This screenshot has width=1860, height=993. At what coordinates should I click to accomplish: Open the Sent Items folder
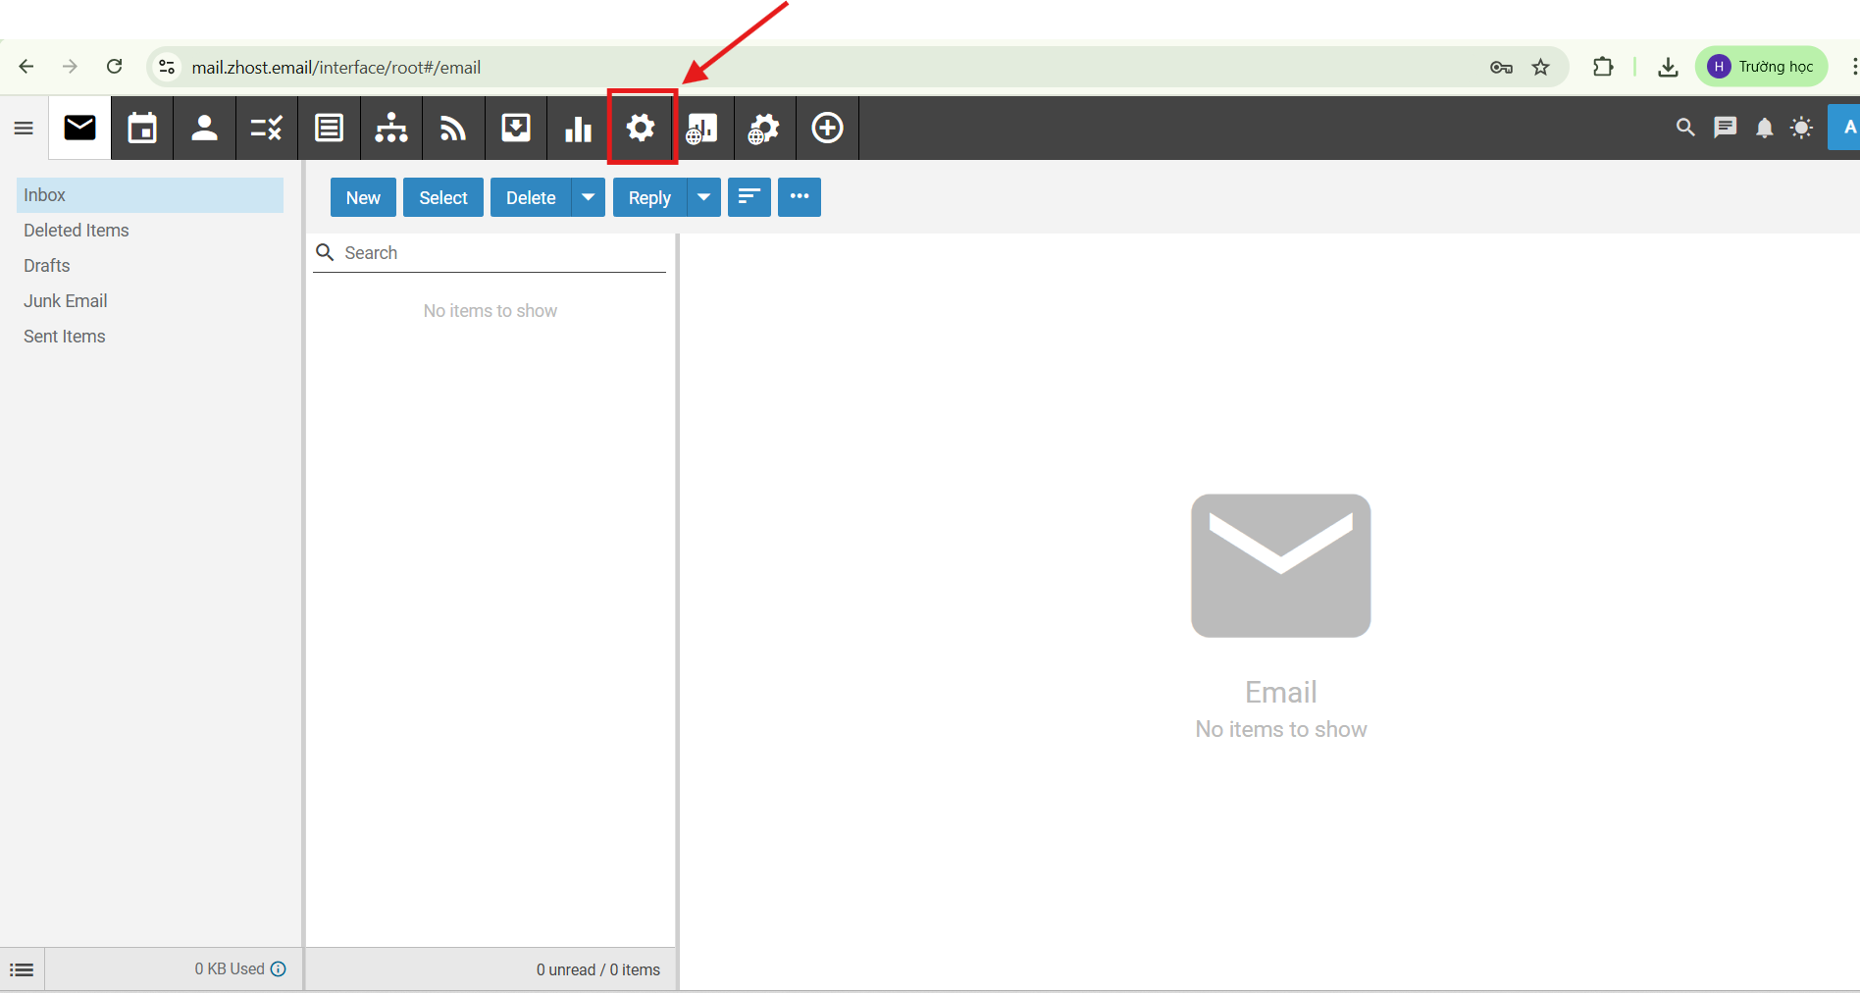64,336
